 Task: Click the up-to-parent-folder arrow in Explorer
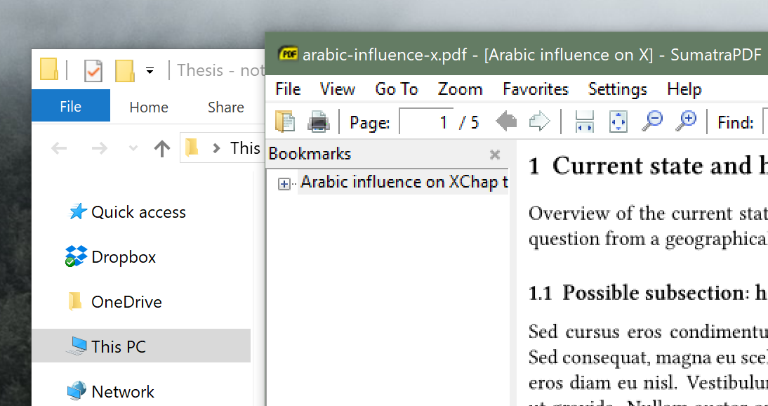162,148
